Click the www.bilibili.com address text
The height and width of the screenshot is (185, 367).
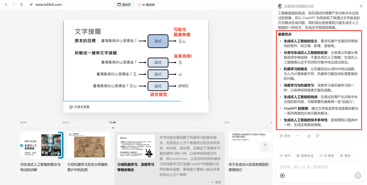(49, 4)
